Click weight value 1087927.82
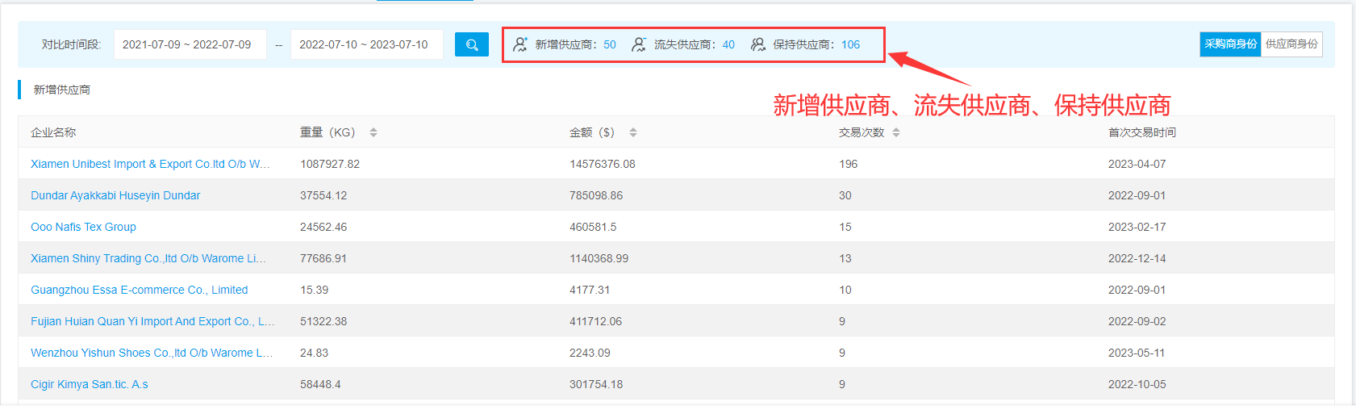 point(330,164)
